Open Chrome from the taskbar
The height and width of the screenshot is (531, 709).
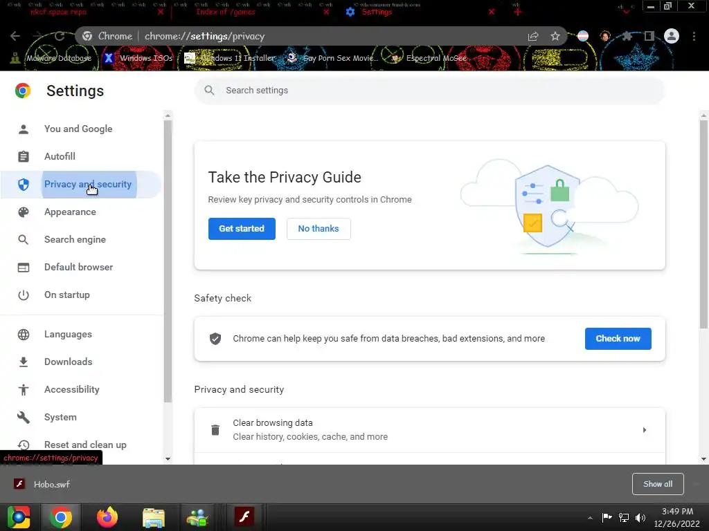tap(61, 517)
